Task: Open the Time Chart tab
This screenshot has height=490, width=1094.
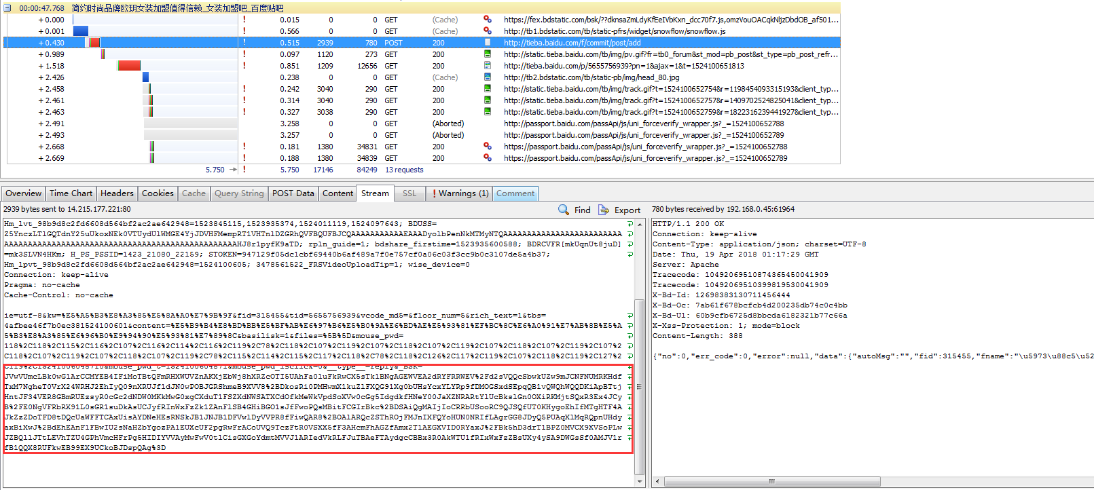Action: (71, 193)
